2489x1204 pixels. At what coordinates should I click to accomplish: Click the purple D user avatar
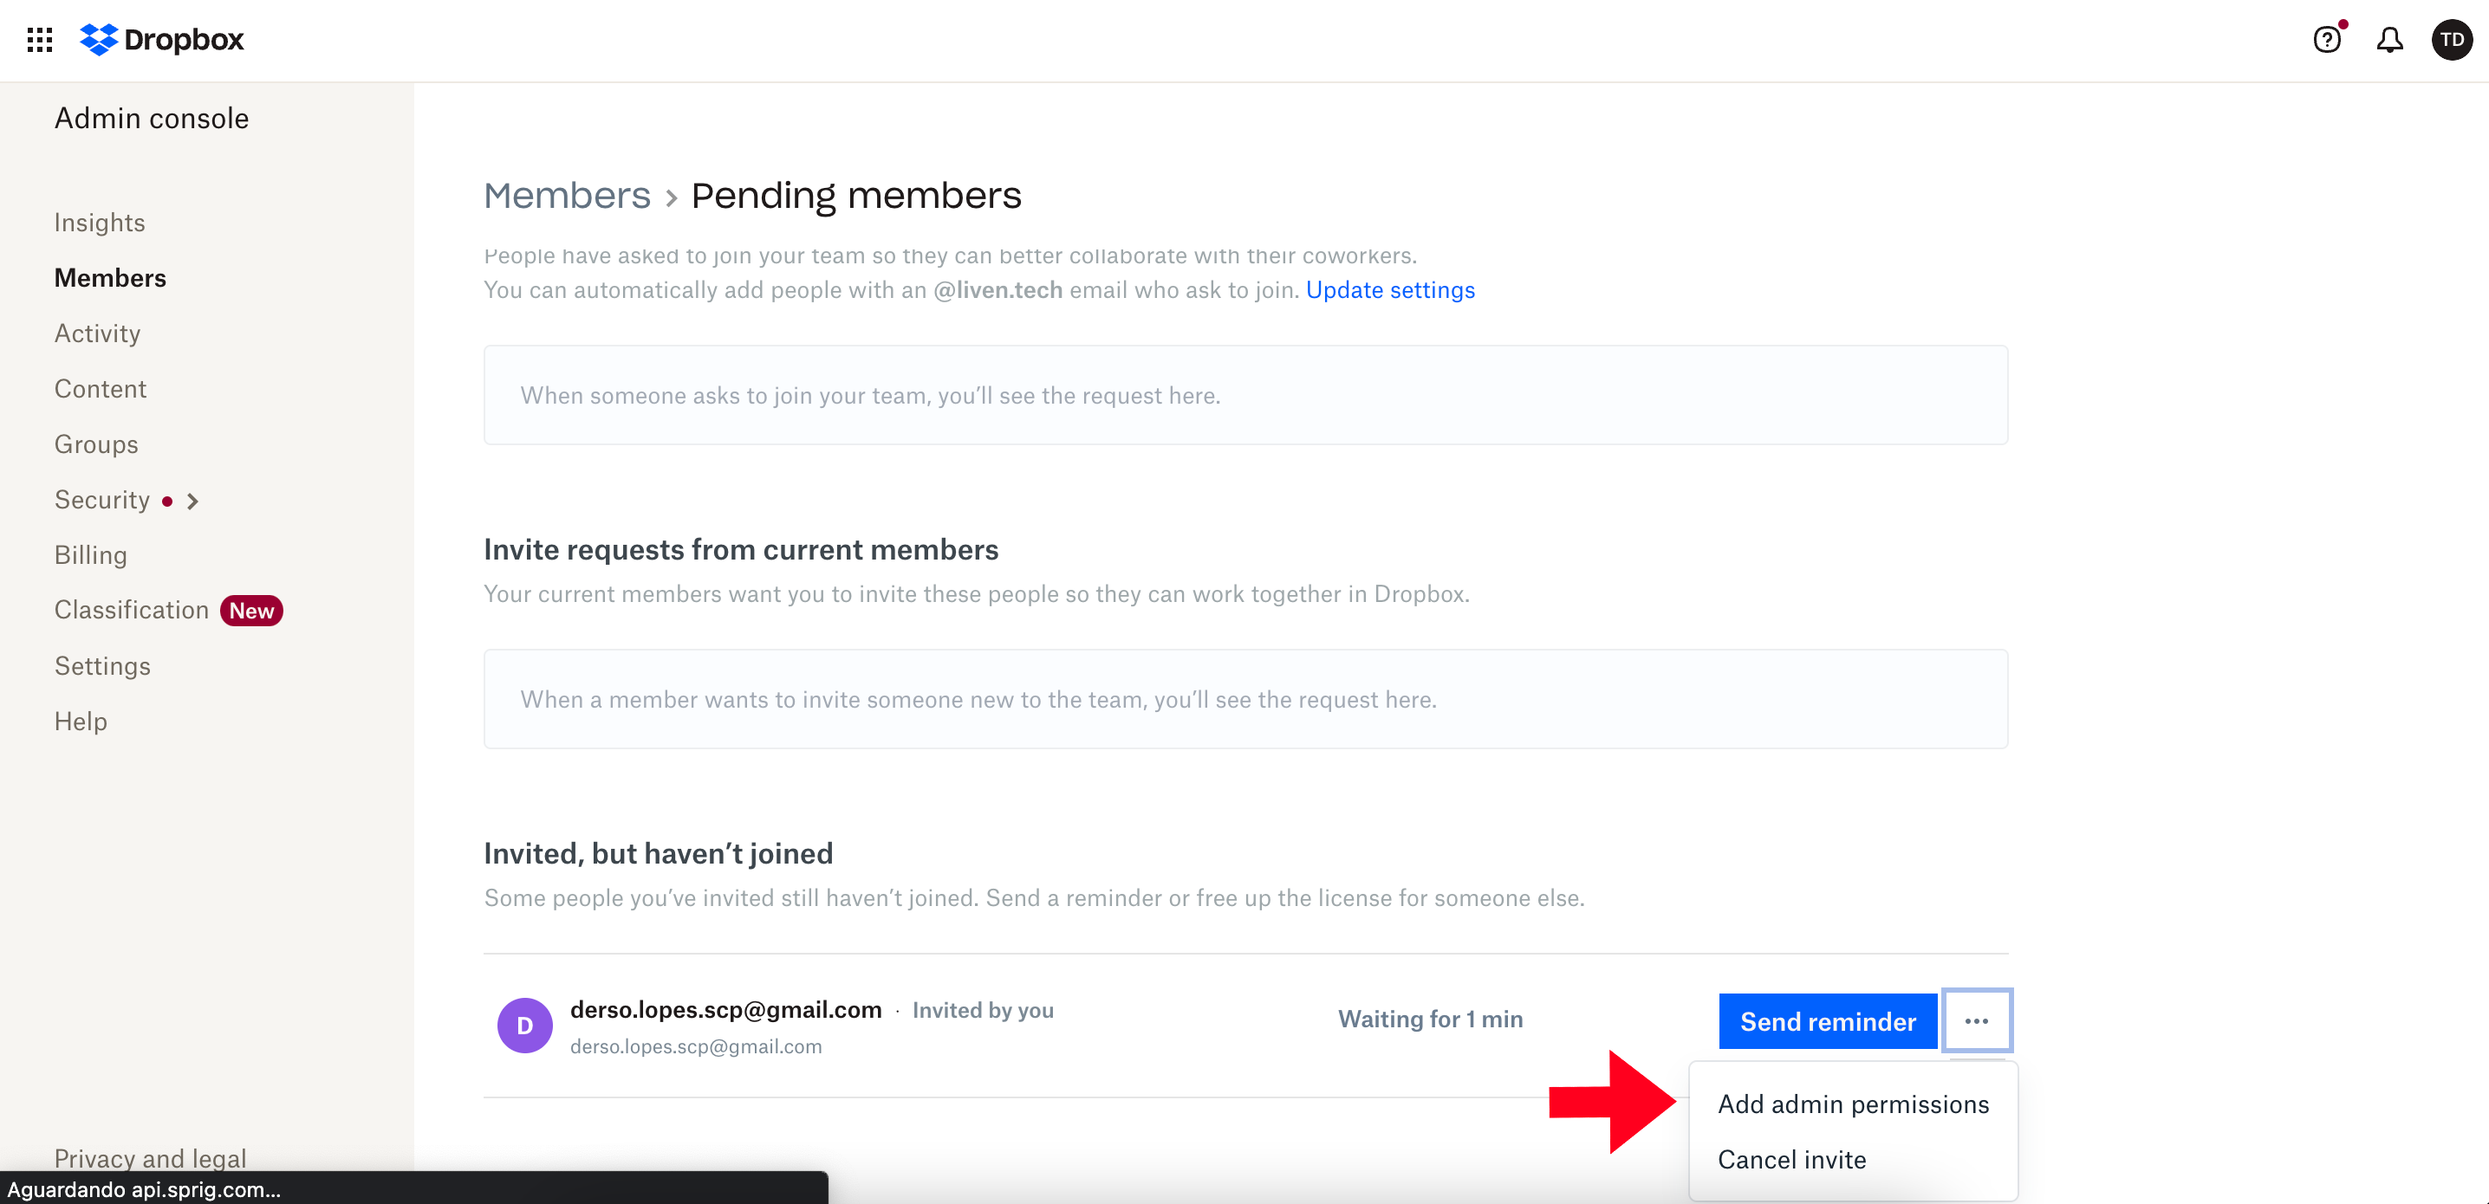(524, 1026)
